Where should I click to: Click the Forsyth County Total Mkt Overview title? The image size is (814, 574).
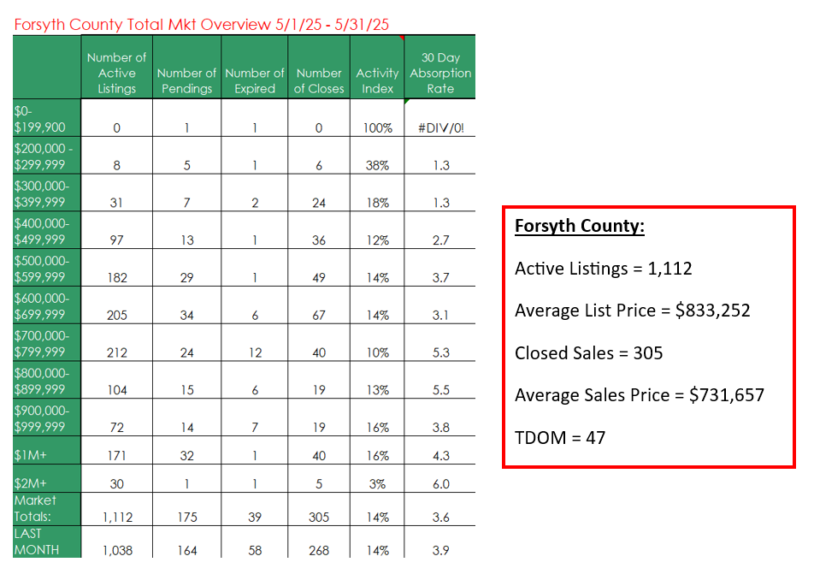pos(202,25)
